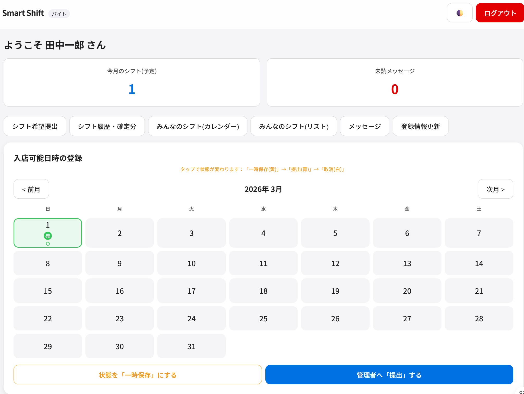Select calendar day 28

(479, 318)
